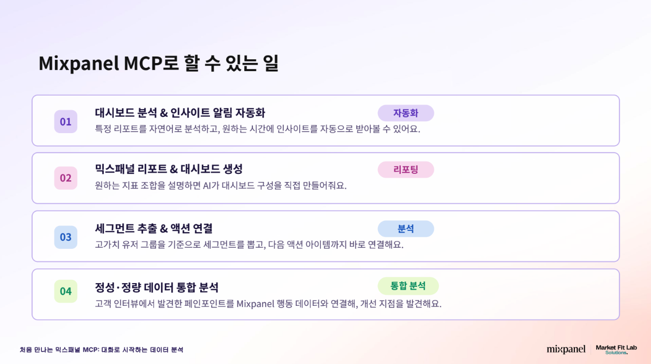Click the green 04 number badge
The height and width of the screenshot is (364, 651).
(66, 291)
